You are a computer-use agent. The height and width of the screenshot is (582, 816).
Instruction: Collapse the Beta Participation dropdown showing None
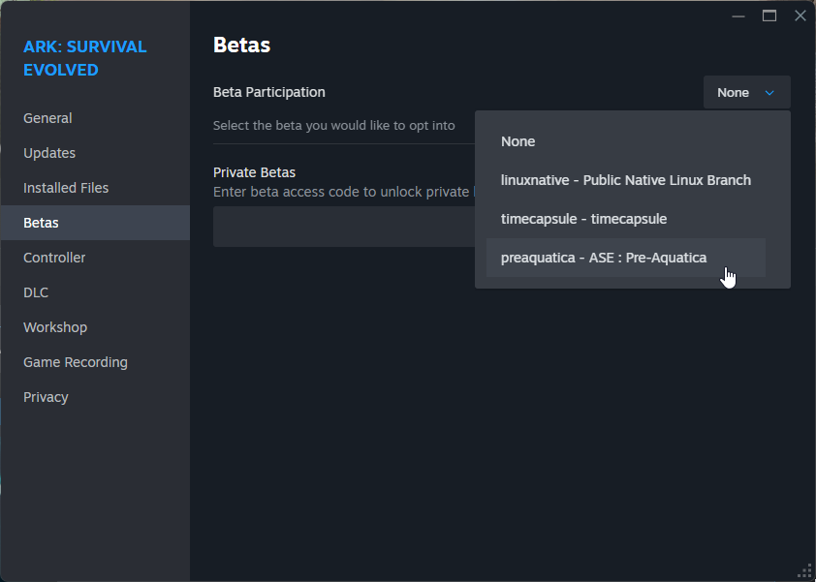click(747, 92)
